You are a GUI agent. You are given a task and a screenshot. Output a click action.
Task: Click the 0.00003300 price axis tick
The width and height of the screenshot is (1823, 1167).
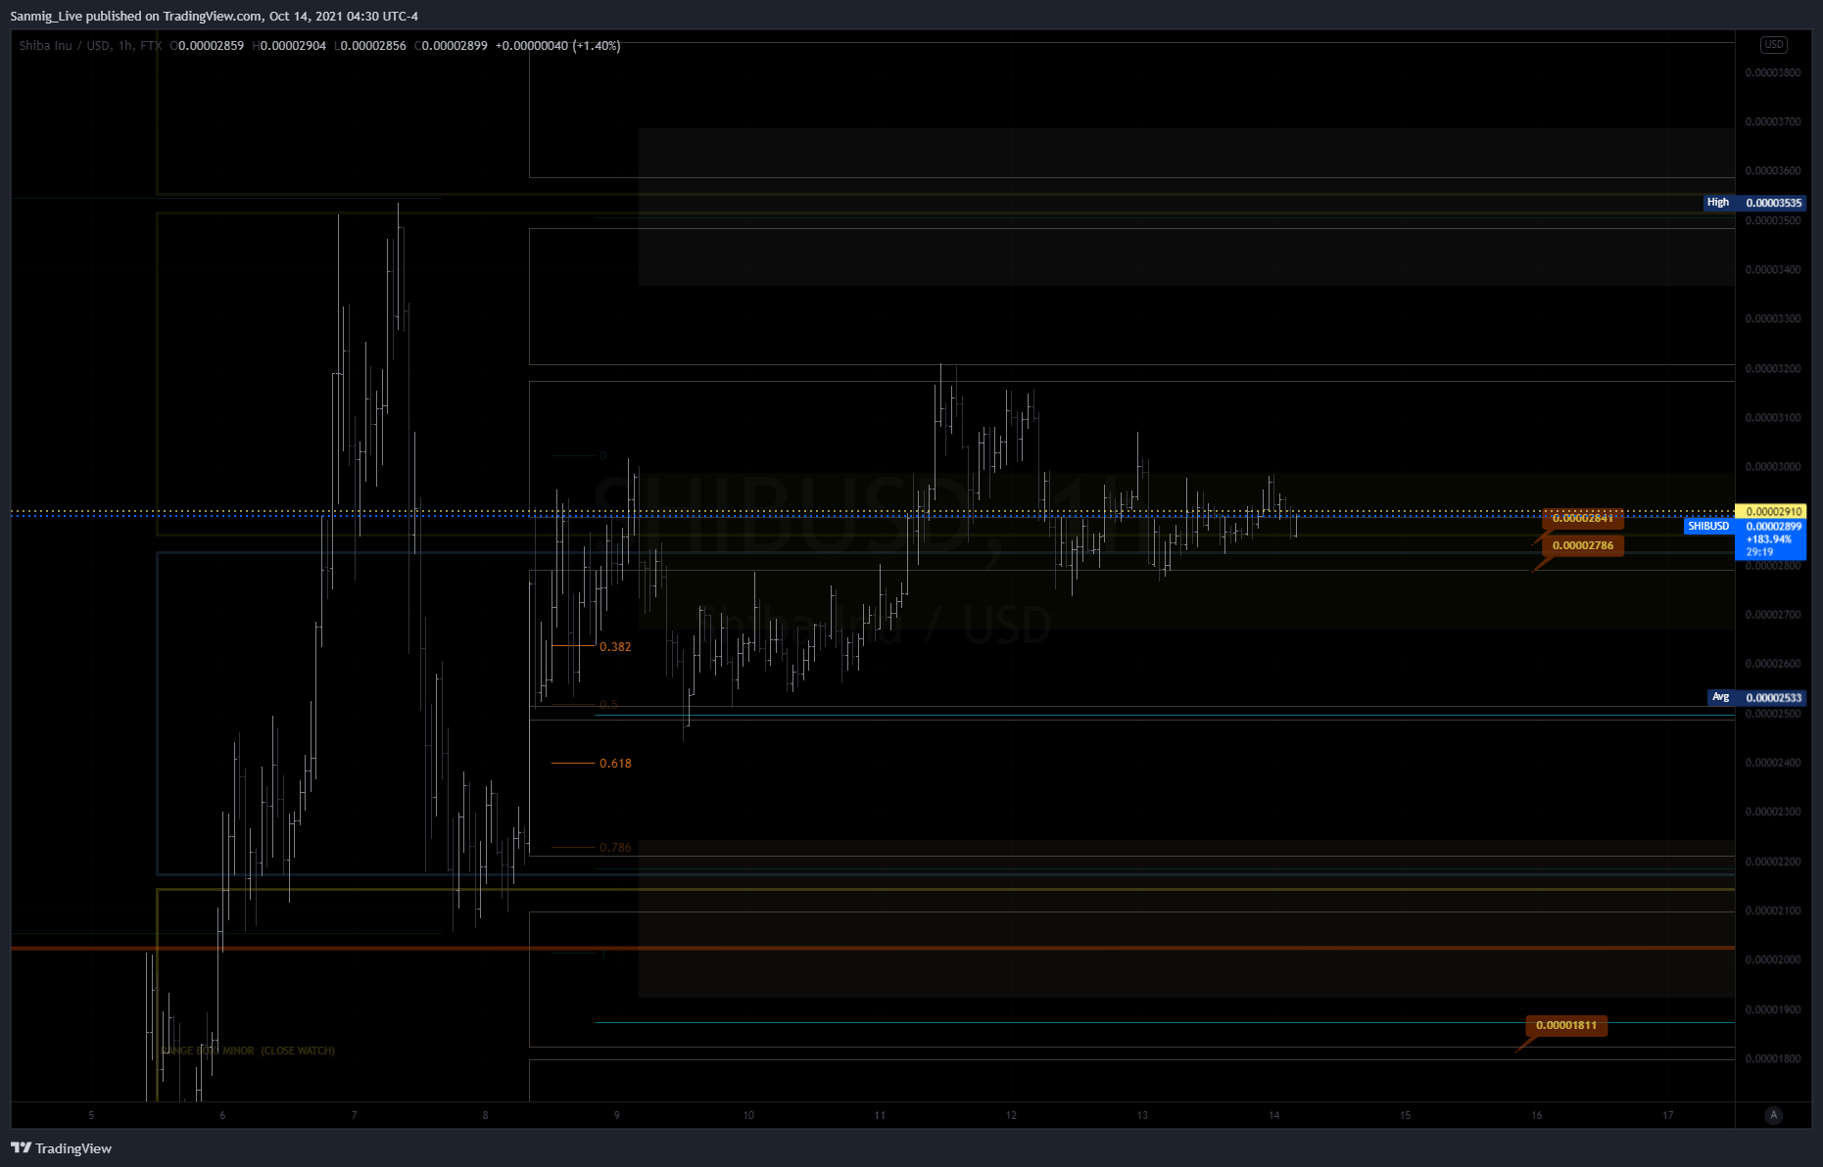(x=1773, y=318)
